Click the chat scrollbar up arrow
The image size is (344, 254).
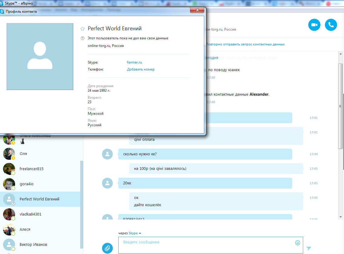click(340, 54)
